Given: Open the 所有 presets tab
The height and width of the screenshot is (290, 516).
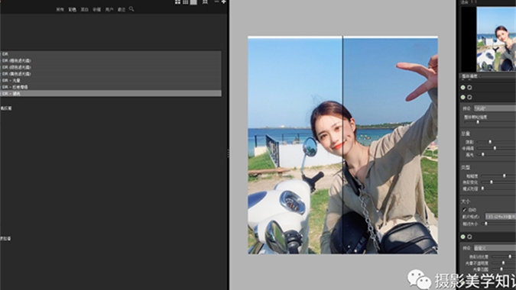Looking at the screenshot, I should (60, 10).
